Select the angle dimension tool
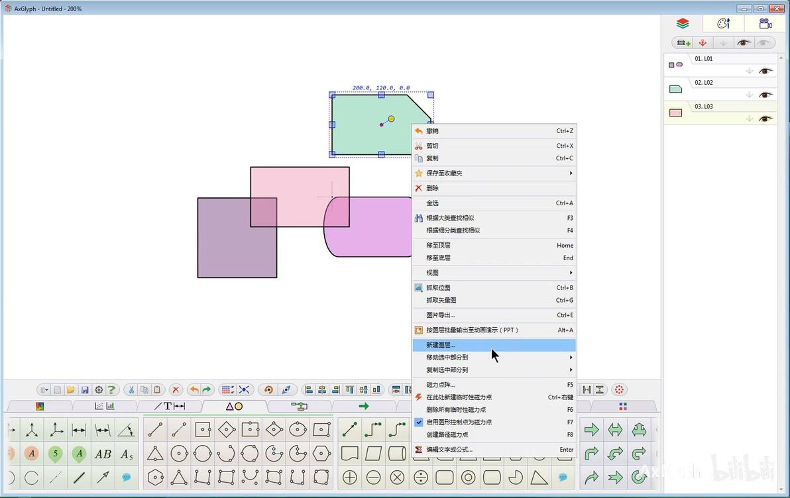 pyautogui.click(x=126, y=430)
